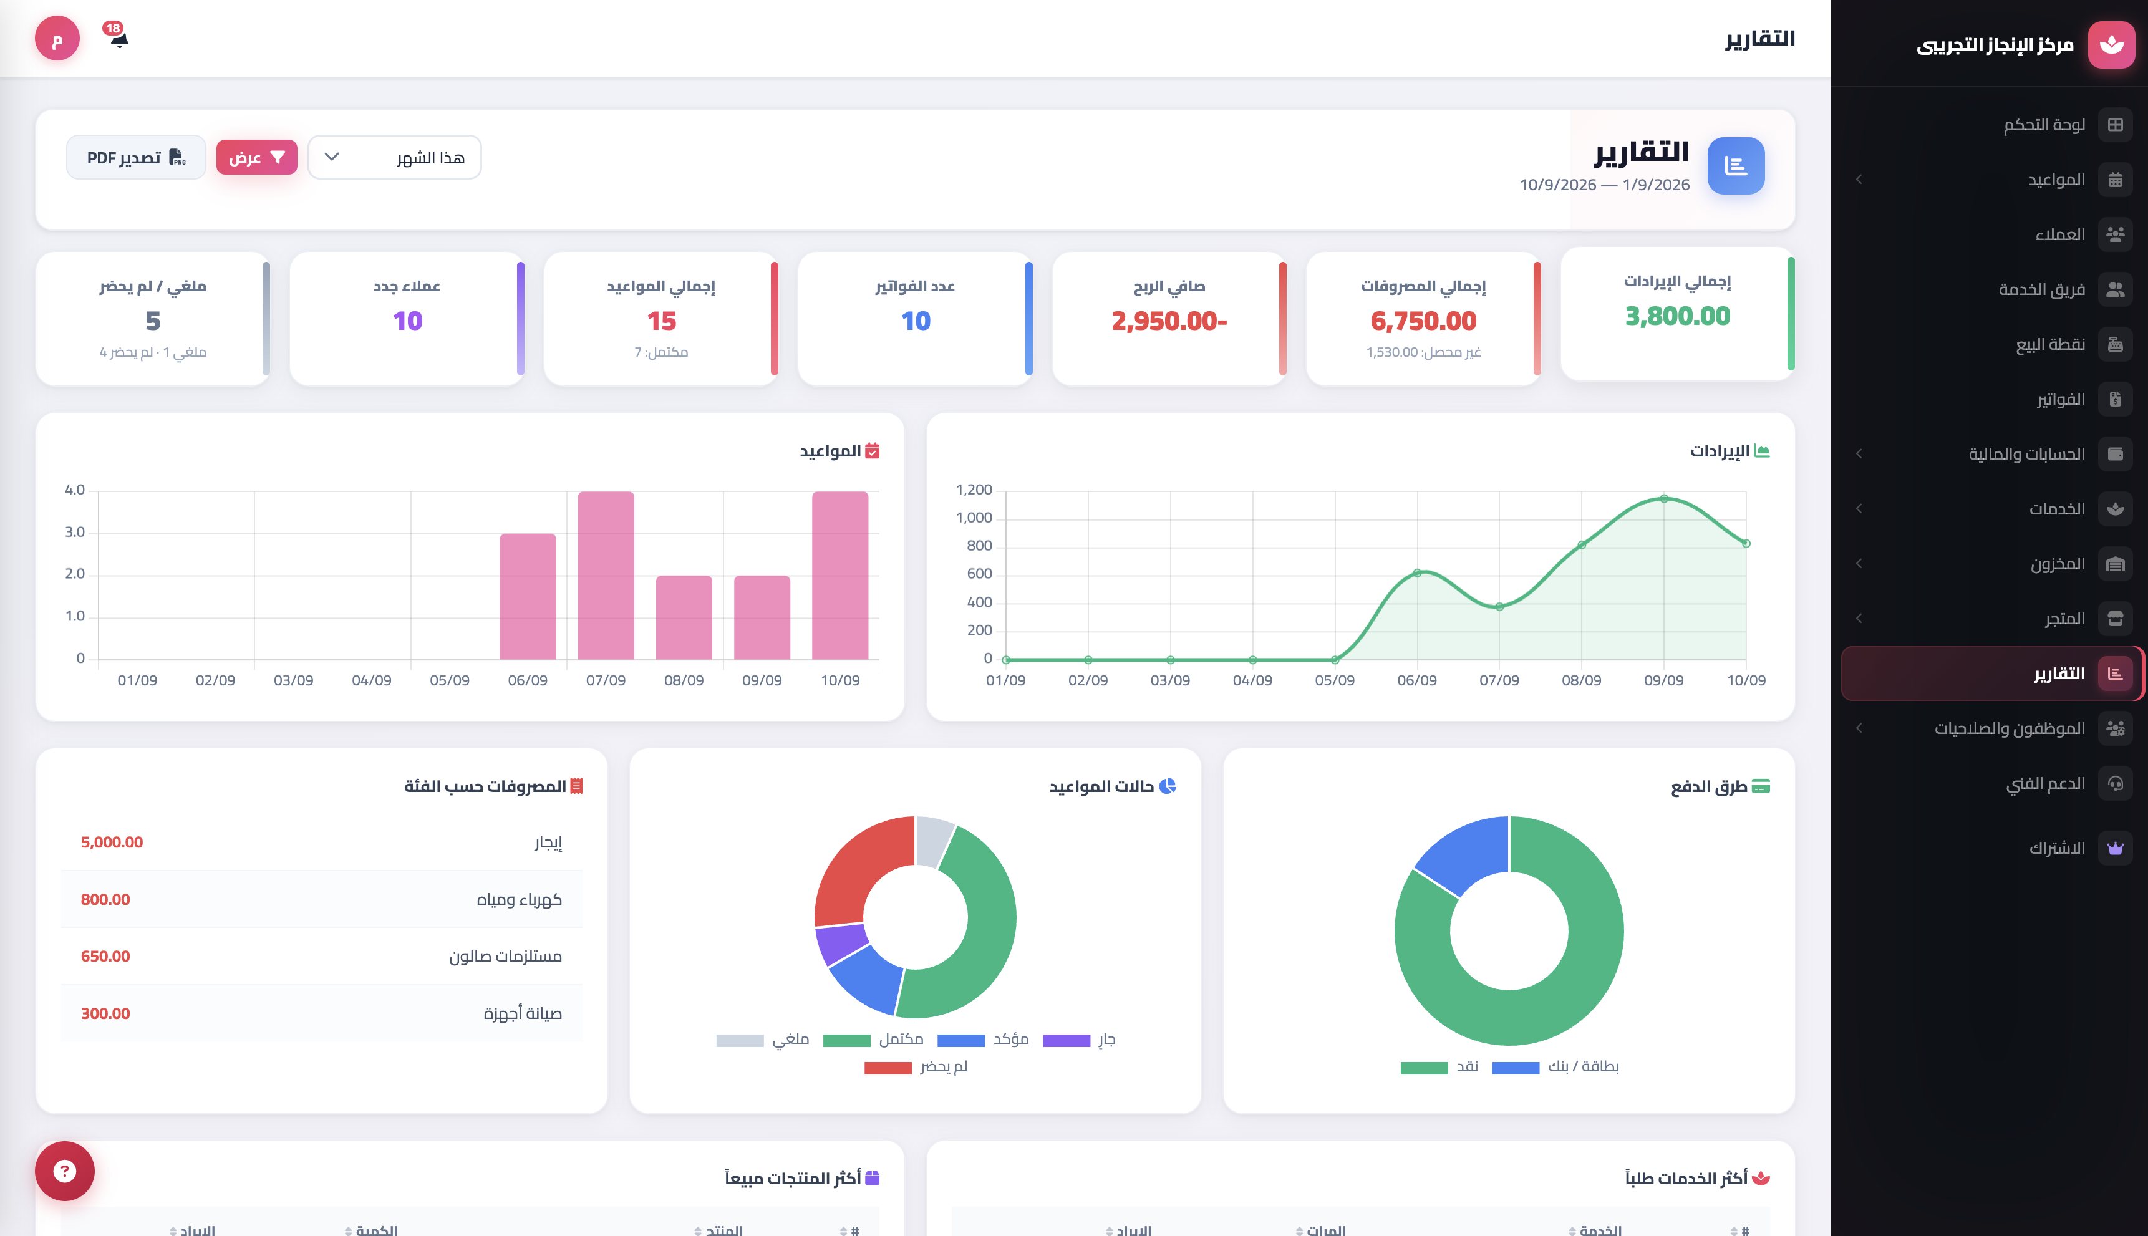The width and height of the screenshot is (2148, 1236).
Task: Toggle the نقد legend in payment methods
Action: pyautogui.click(x=1439, y=1066)
